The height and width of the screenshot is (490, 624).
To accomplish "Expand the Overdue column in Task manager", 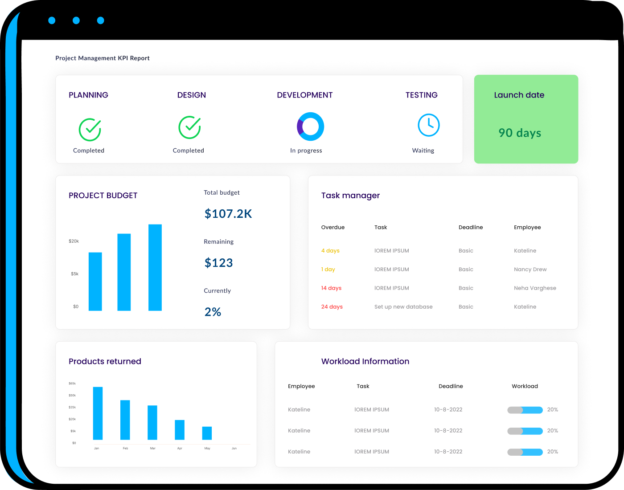I will click(x=333, y=227).
